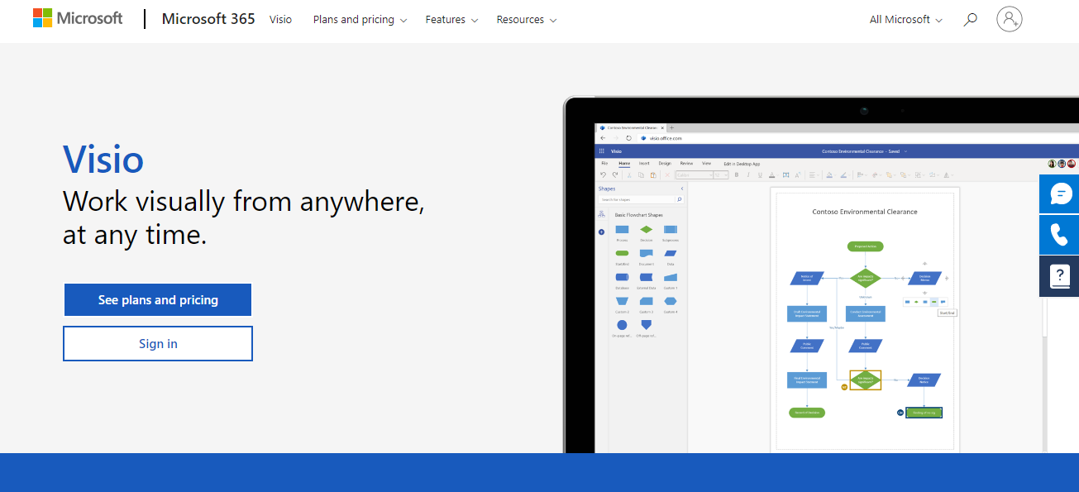
Task: Click the font color icon in Visio toolbar
Action: pyautogui.click(x=771, y=174)
